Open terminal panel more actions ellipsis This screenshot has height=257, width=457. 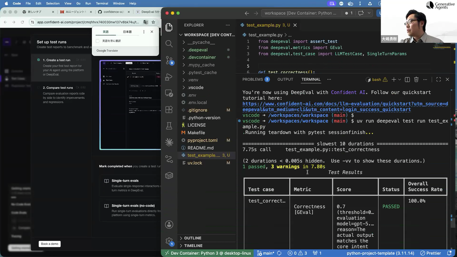click(x=425, y=79)
